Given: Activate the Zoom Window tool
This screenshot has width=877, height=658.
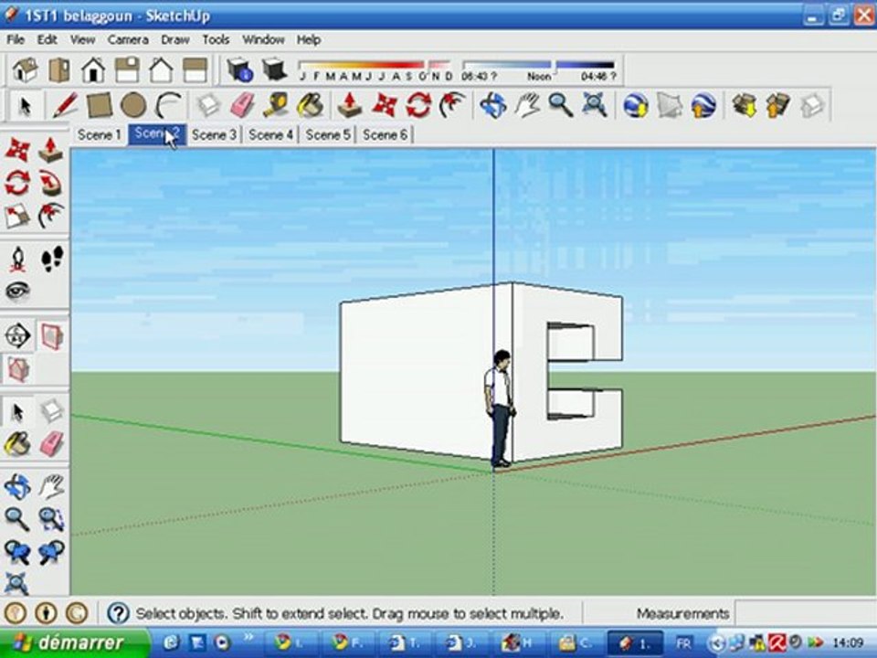Looking at the screenshot, I should (51, 519).
